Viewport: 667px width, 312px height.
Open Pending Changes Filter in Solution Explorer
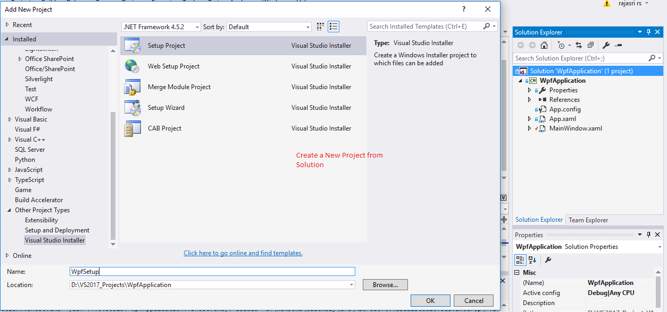[561, 45]
